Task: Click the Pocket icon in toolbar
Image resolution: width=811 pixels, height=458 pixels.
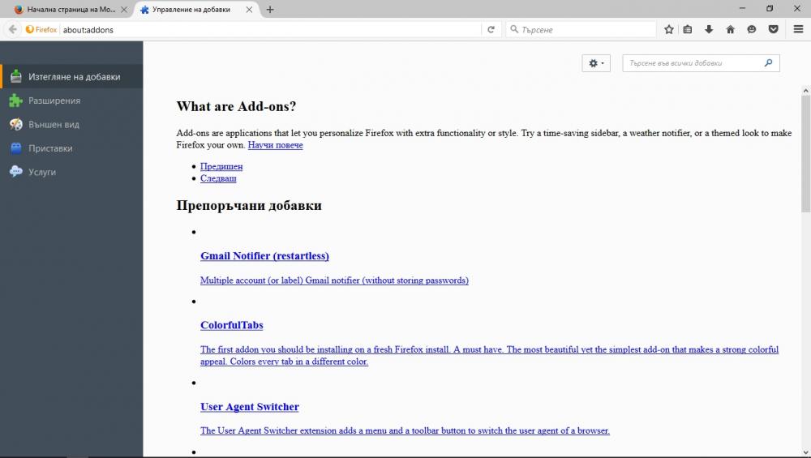Action: (x=773, y=29)
